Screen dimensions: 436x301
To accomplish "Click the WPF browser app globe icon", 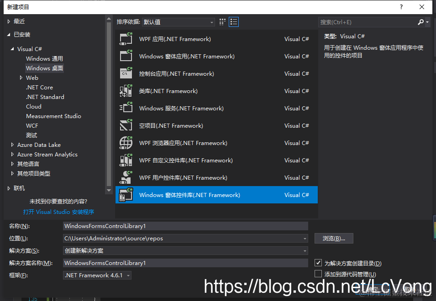I will [126, 143].
